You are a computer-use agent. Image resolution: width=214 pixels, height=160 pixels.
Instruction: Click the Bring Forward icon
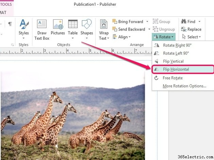115,21
